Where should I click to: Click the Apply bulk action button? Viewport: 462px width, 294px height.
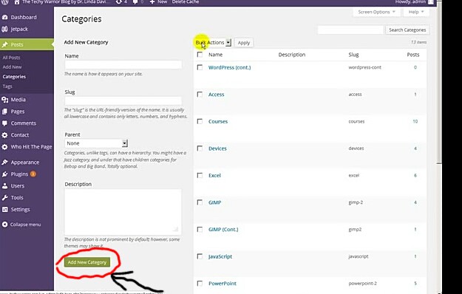pos(244,43)
